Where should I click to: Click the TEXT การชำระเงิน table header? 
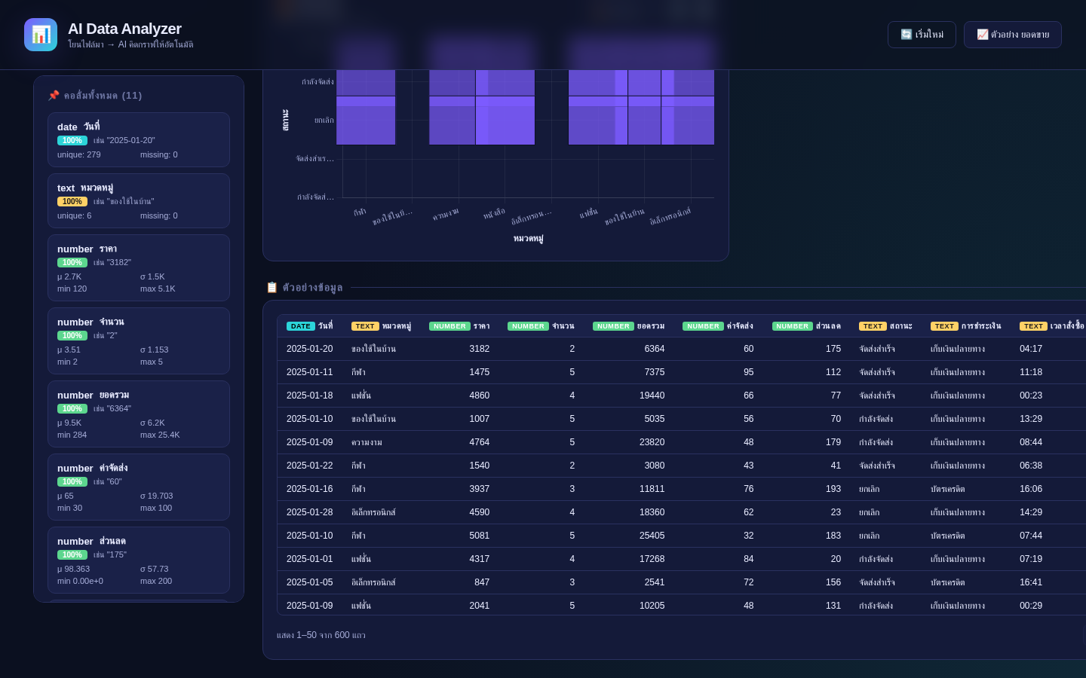point(966,326)
